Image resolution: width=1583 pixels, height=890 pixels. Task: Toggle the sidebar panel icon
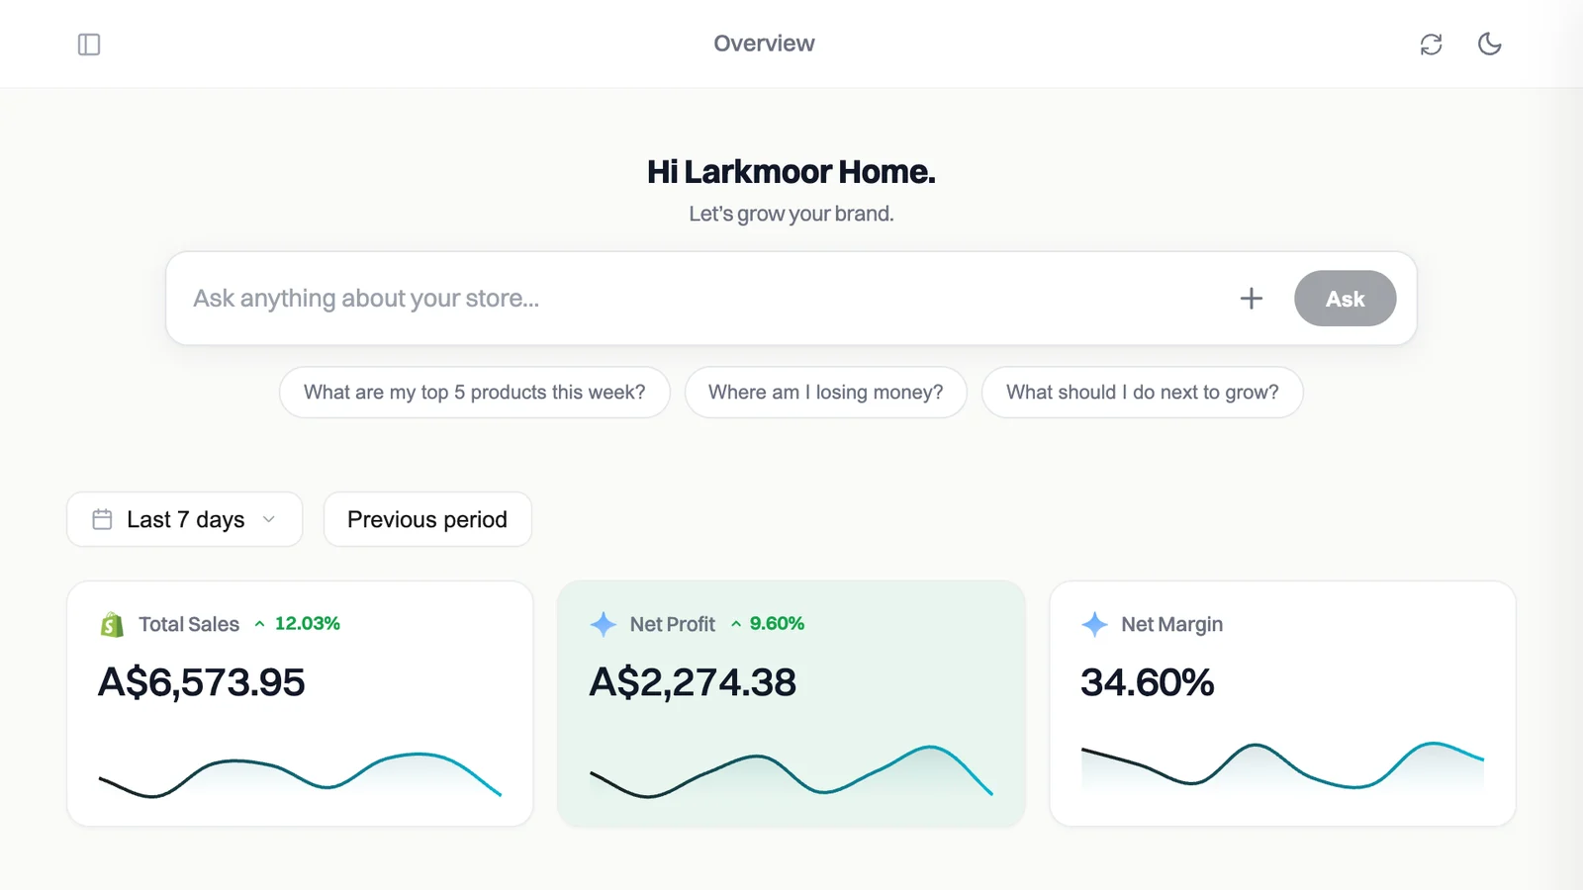coord(89,44)
